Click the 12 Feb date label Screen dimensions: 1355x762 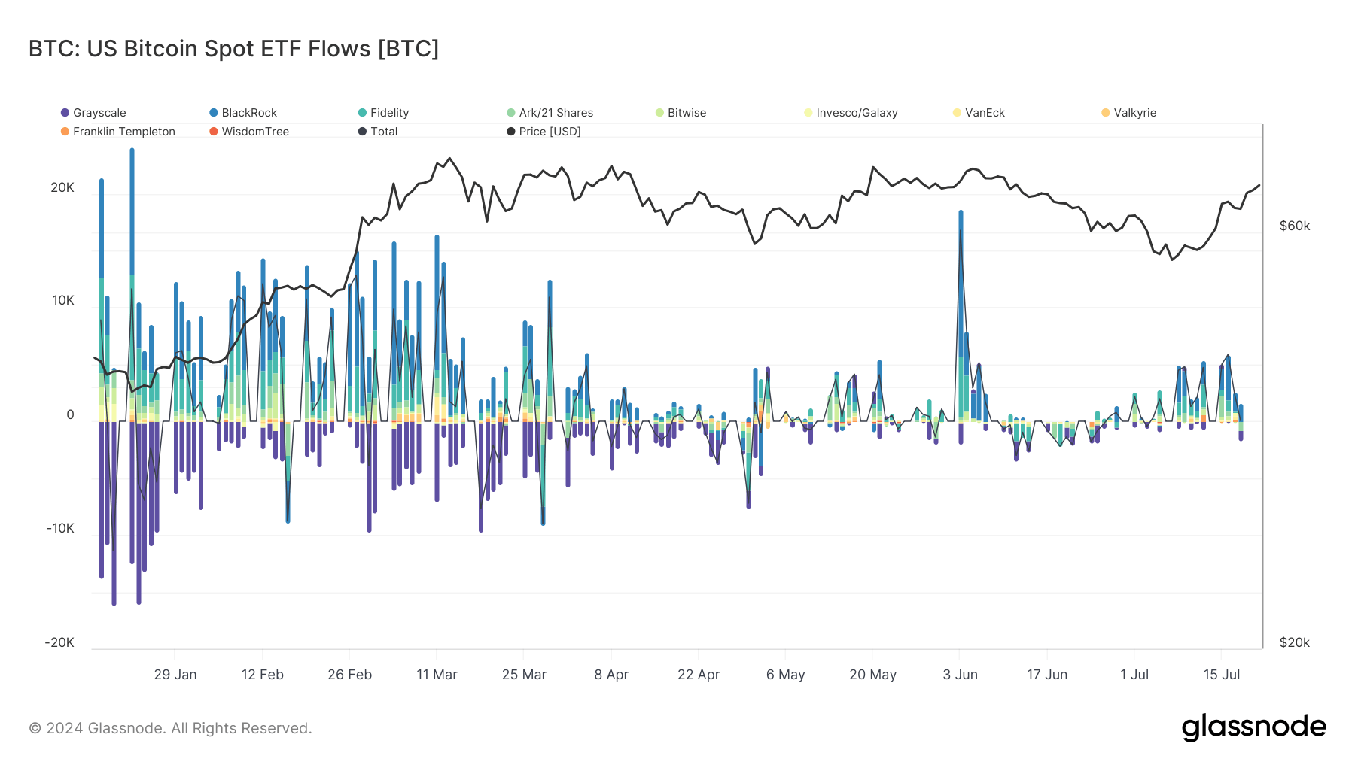pyautogui.click(x=263, y=675)
